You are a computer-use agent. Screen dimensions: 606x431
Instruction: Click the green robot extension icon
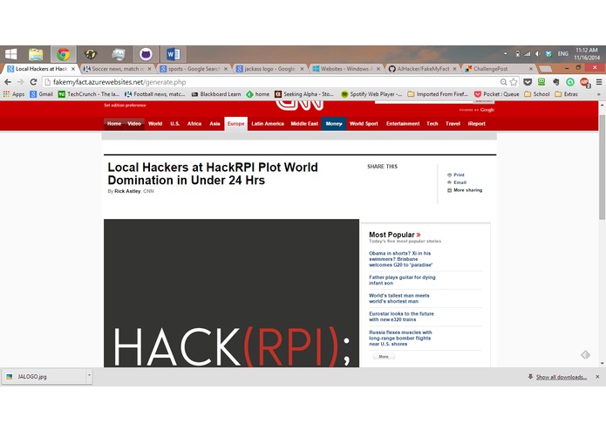coord(541,82)
